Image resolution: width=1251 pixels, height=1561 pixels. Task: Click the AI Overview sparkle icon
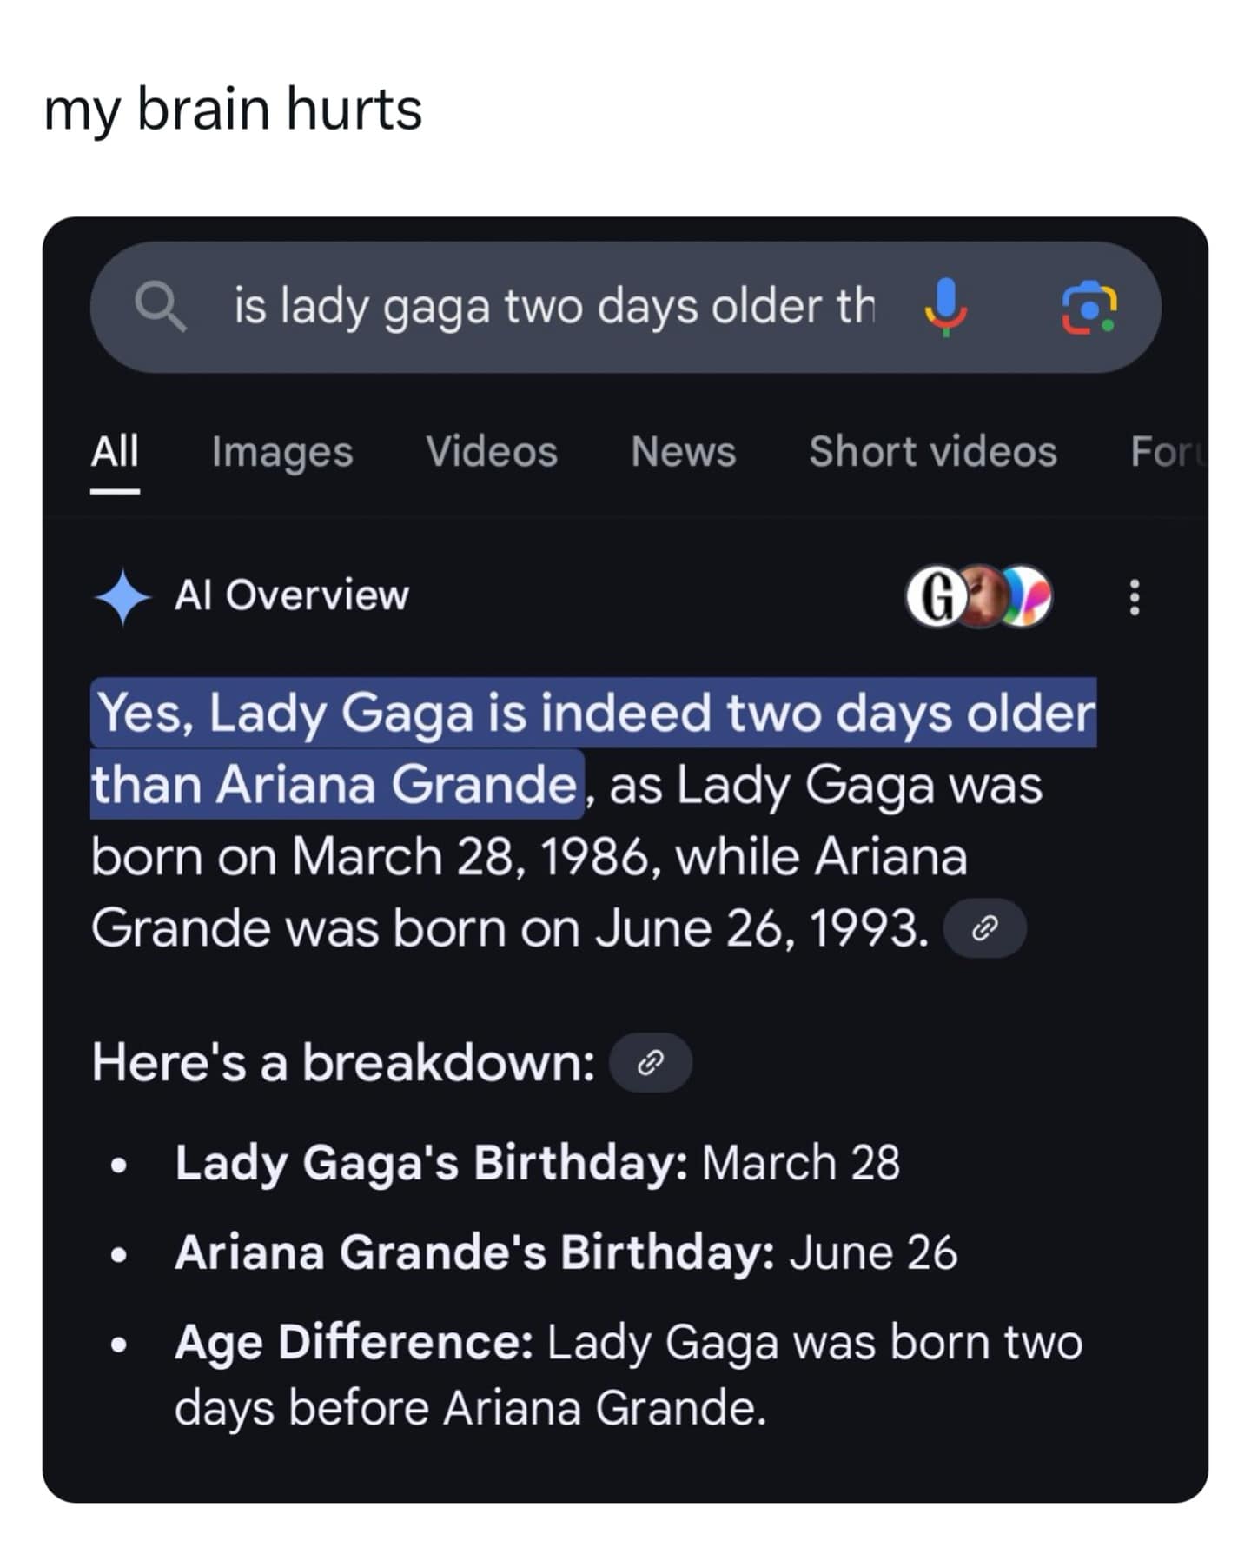point(123,597)
